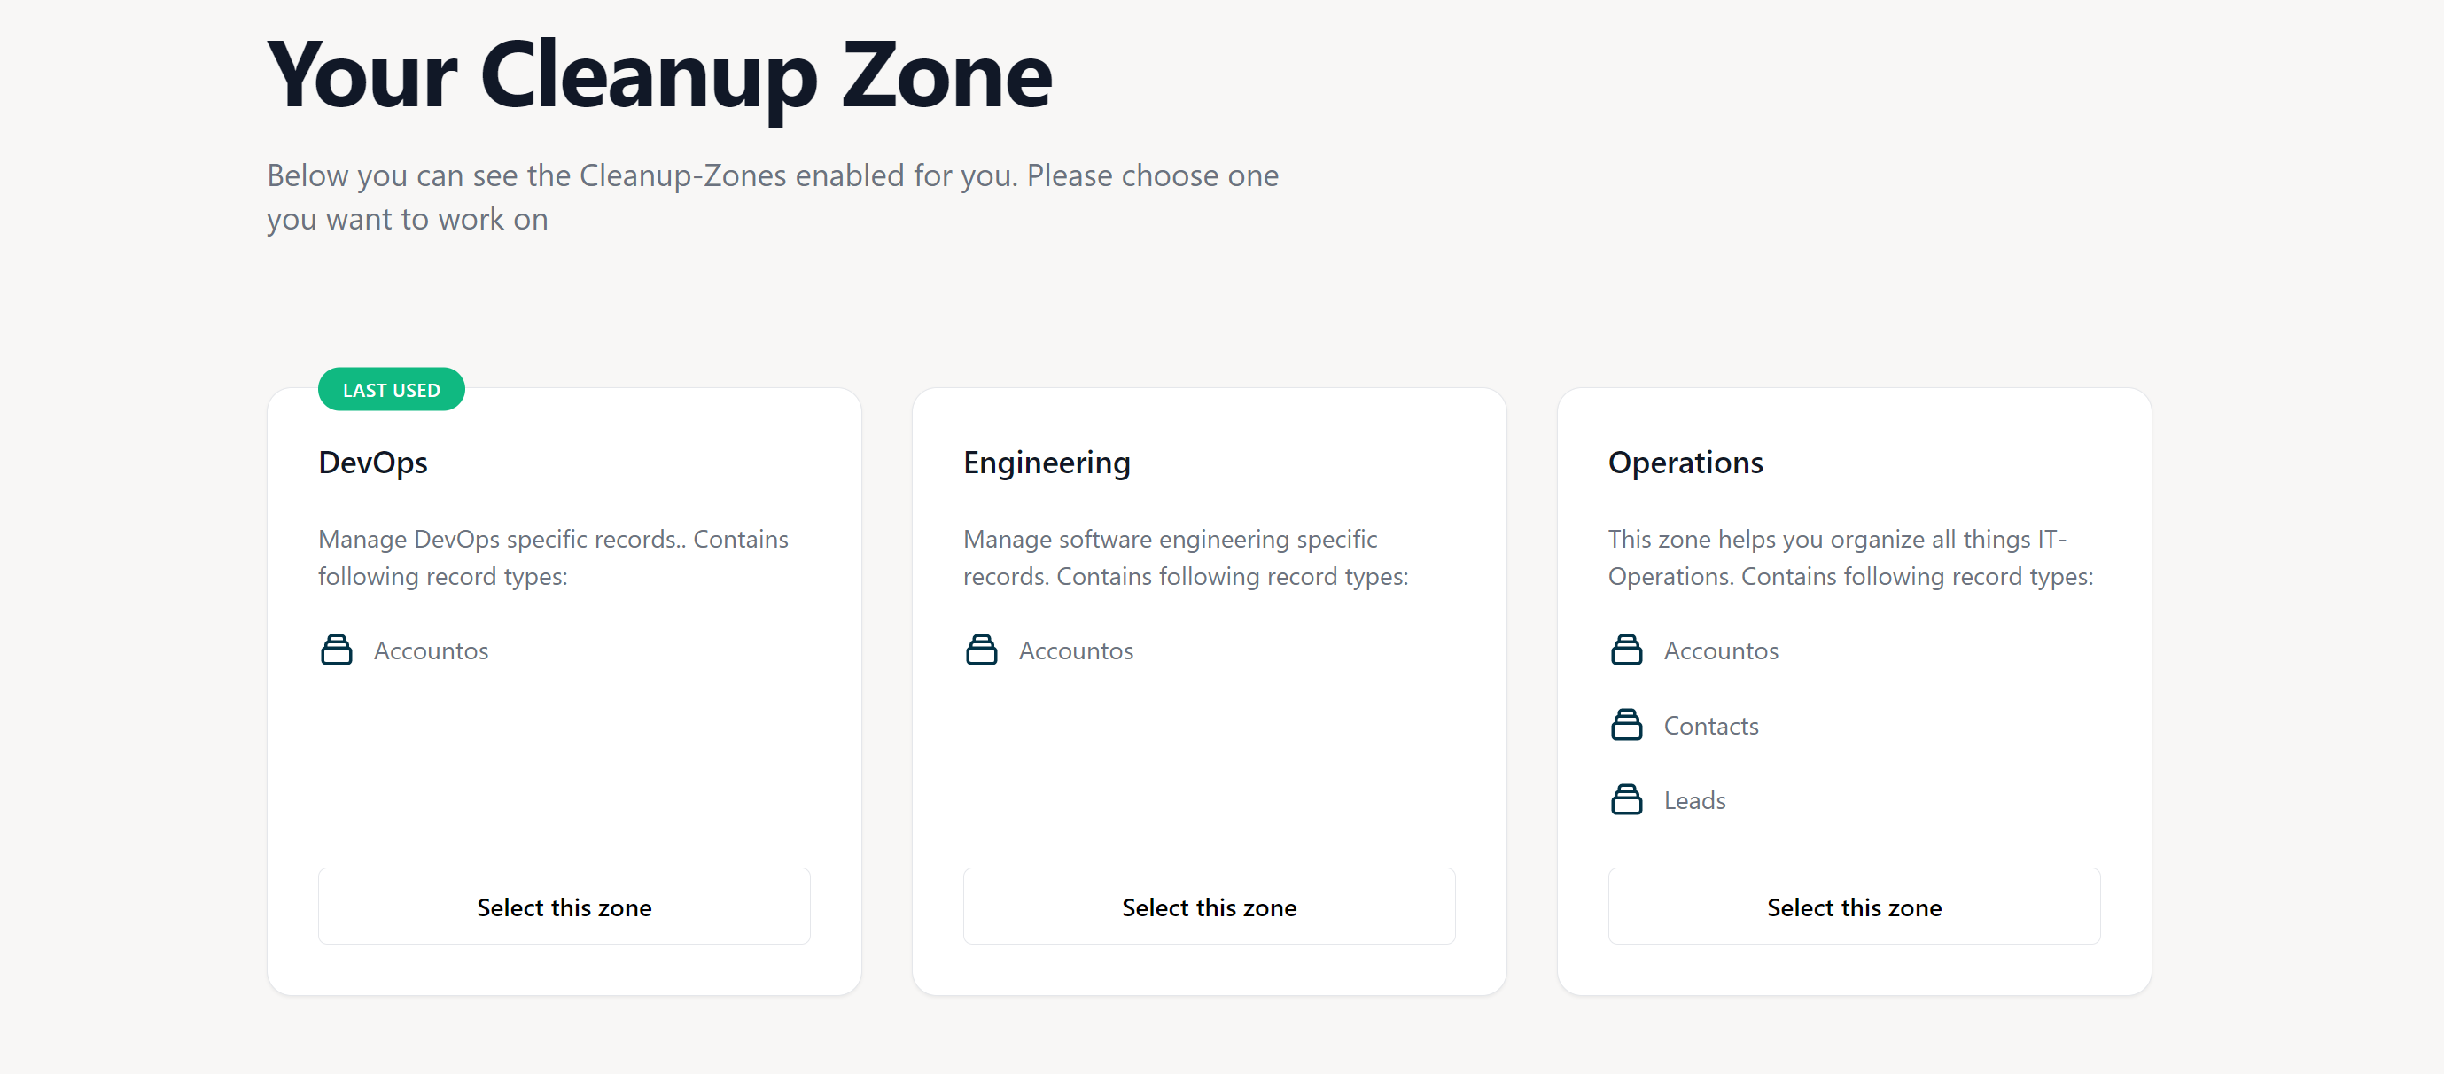Click the Accountos icon in DevOps card
This screenshot has width=2444, height=1074.
pos(336,650)
